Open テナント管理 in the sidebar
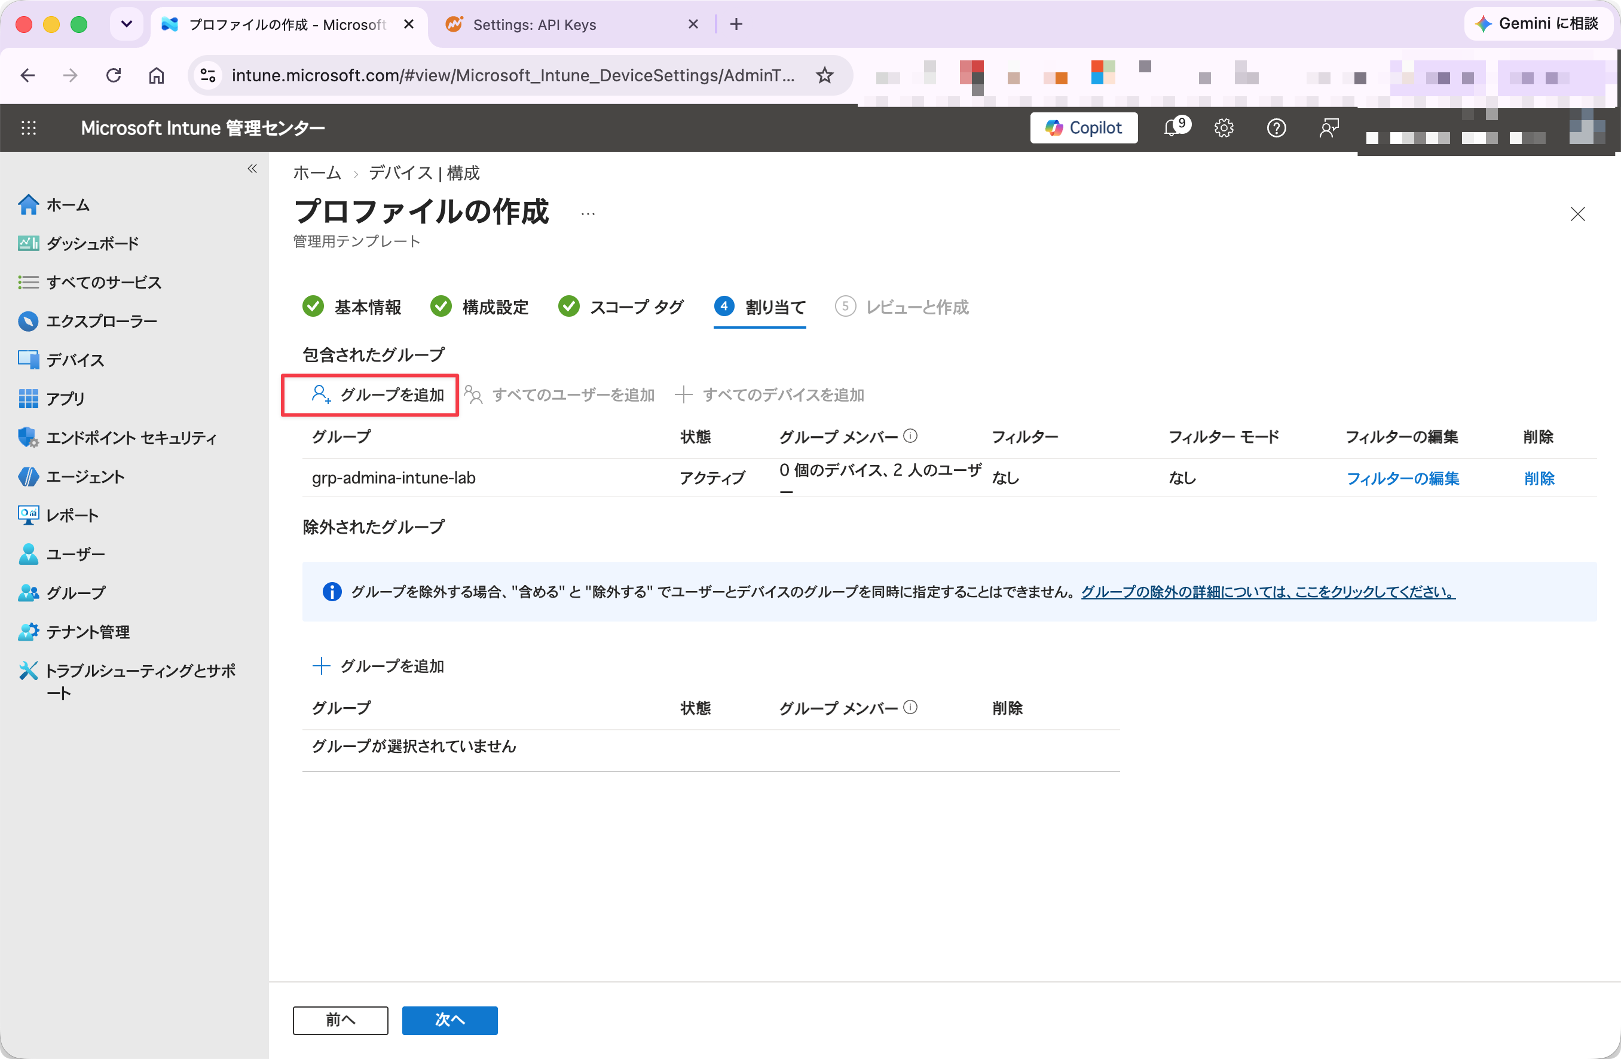This screenshot has width=1621, height=1059. tap(74, 631)
